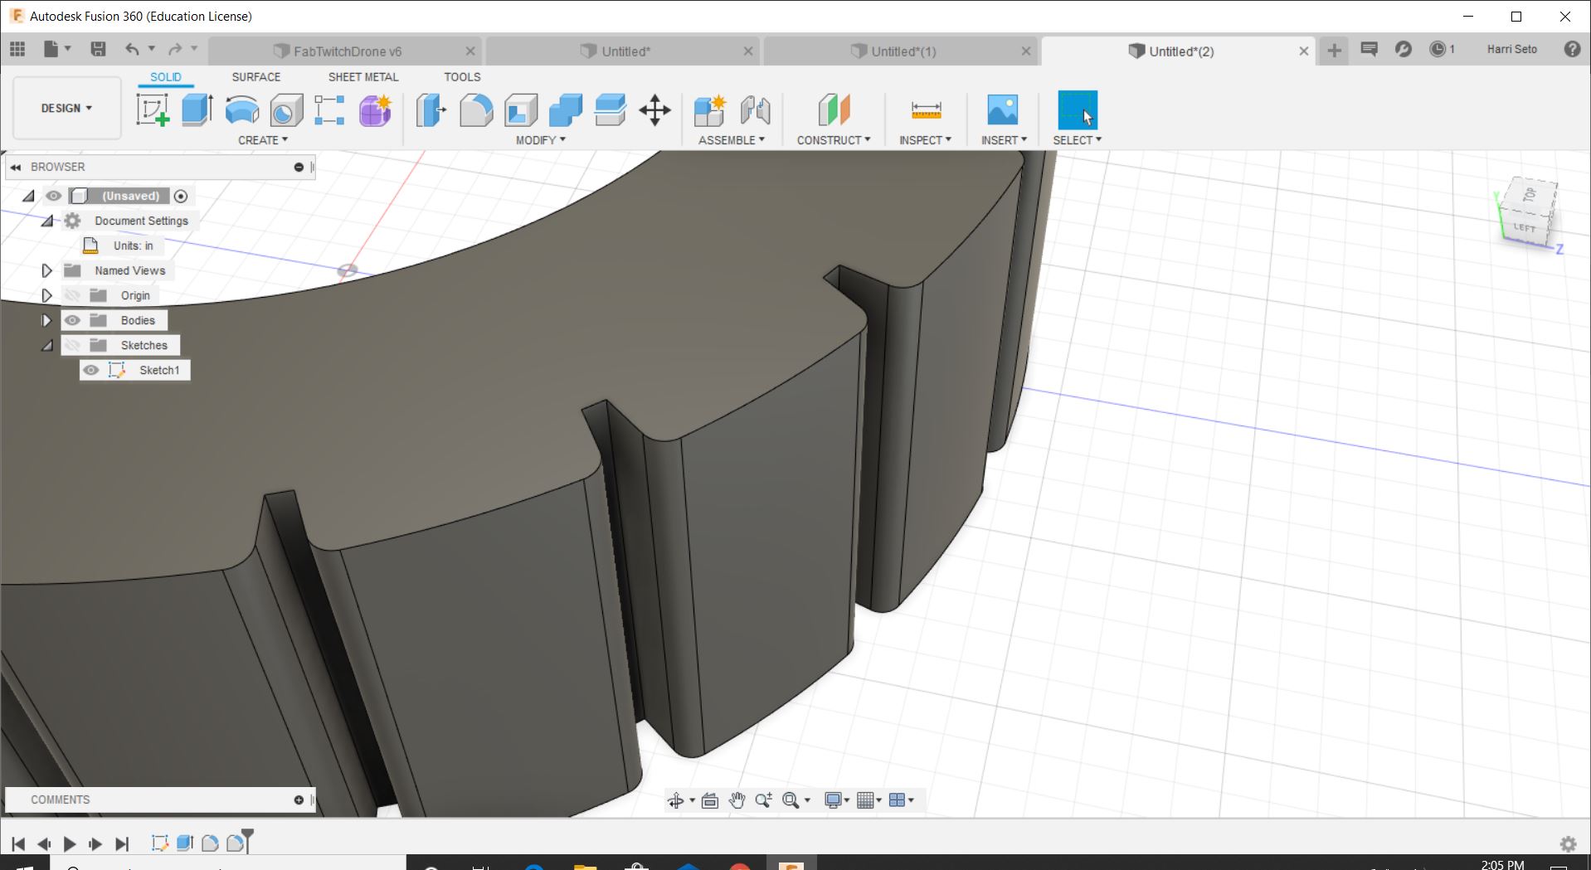Expand the Named Views folder
This screenshot has width=1591, height=870.
point(47,270)
